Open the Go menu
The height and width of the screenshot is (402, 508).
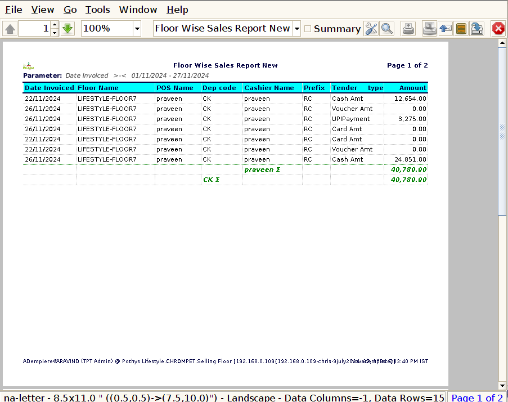pos(70,10)
